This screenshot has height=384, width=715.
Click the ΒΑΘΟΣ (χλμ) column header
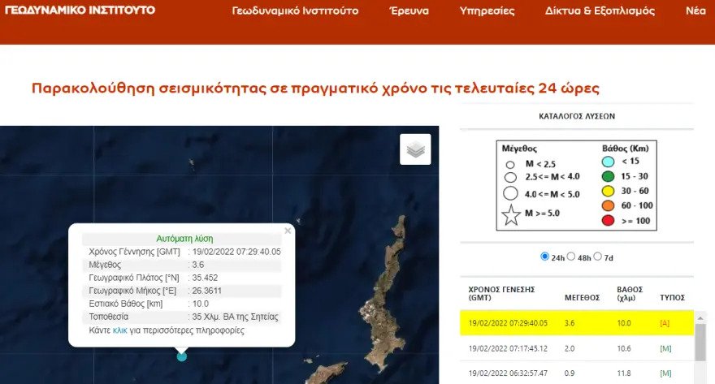pos(630,293)
